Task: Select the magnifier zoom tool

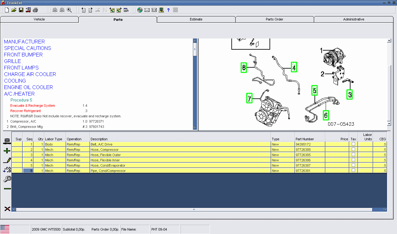Action: pyautogui.click(x=69, y=10)
